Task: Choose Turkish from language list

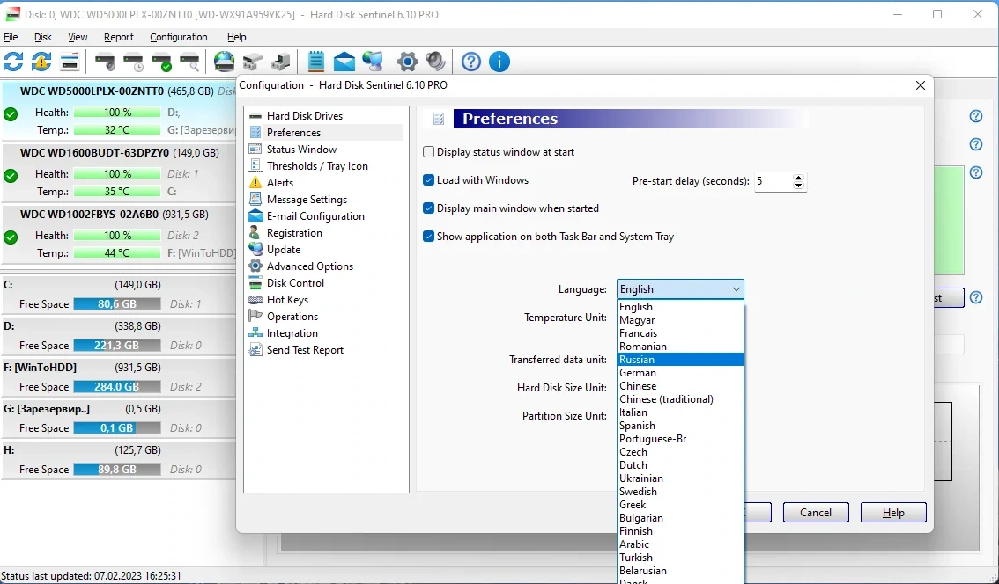Action: pyautogui.click(x=680, y=558)
